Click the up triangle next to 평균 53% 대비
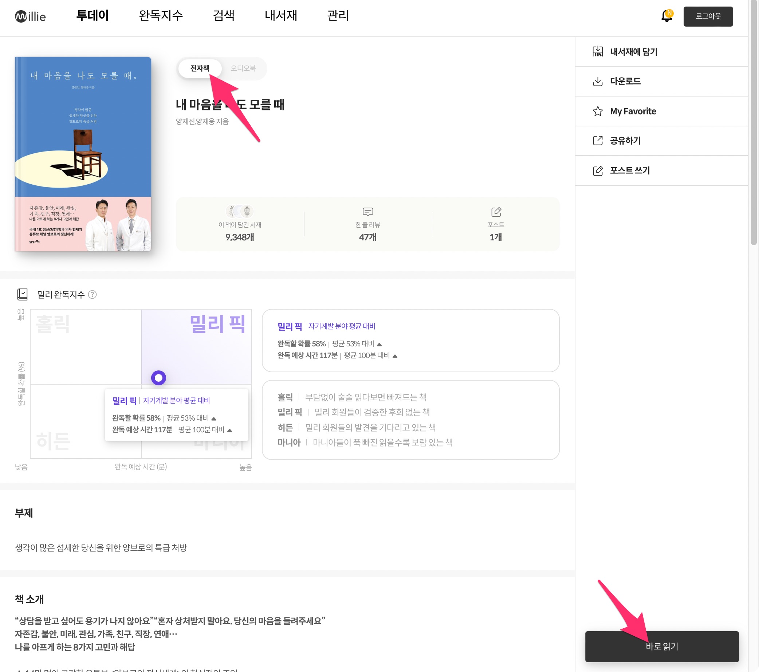This screenshot has height=672, width=759. (x=379, y=345)
